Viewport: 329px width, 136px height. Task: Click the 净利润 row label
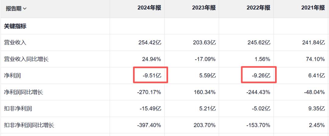coord(12,76)
